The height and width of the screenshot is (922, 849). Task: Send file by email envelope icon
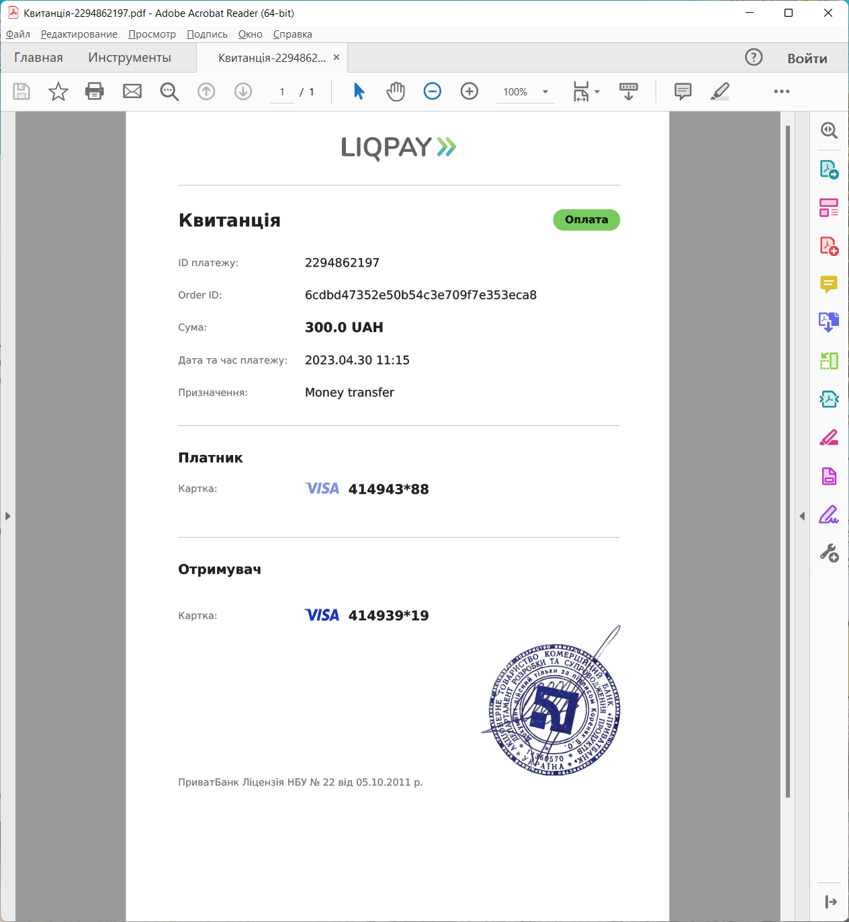(132, 91)
